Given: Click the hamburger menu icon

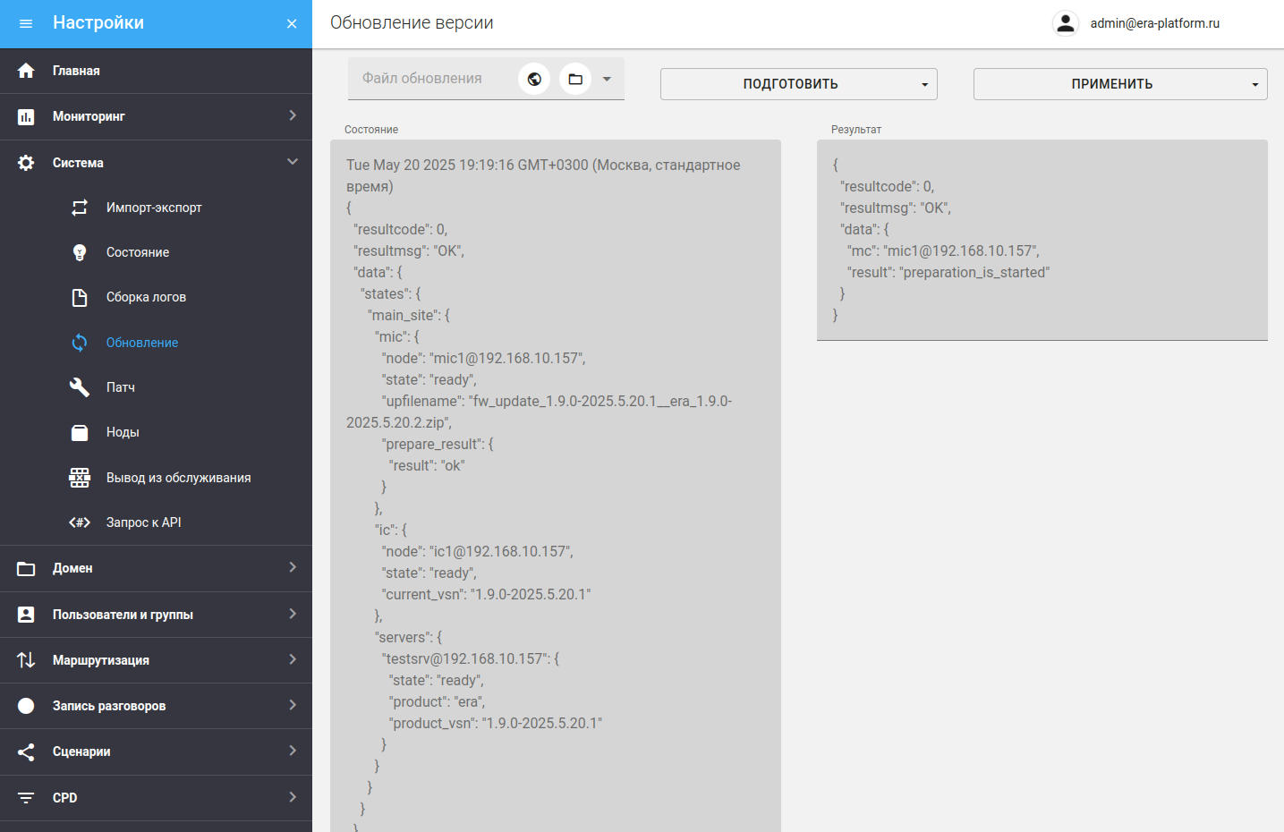Looking at the screenshot, I should tap(26, 23).
